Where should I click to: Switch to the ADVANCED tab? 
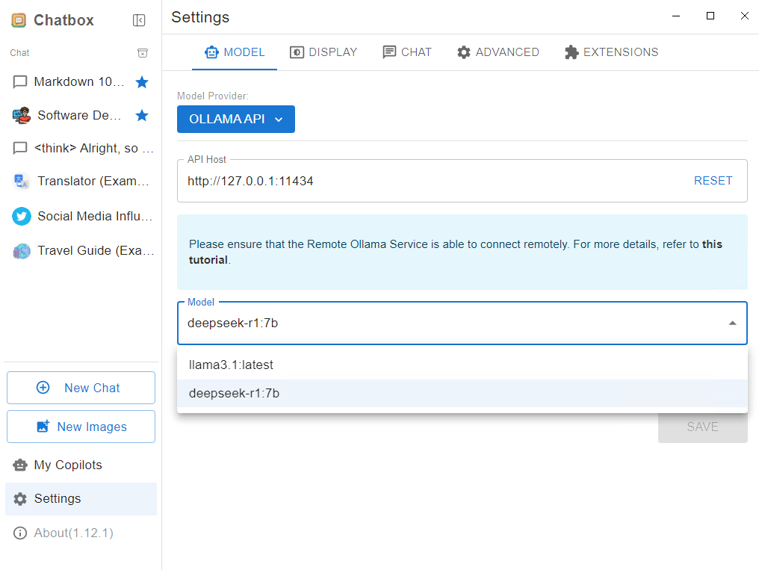[x=498, y=52]
